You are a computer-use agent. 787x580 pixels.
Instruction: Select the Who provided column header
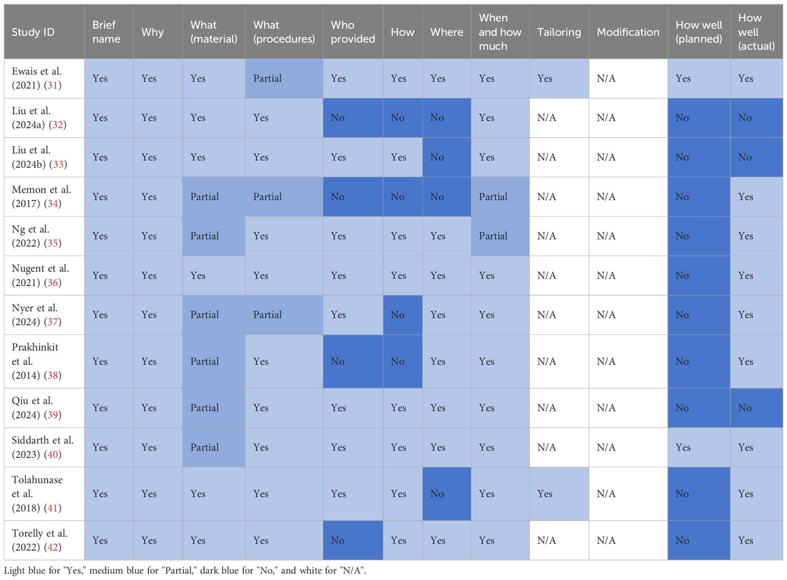tap(353, 32)
